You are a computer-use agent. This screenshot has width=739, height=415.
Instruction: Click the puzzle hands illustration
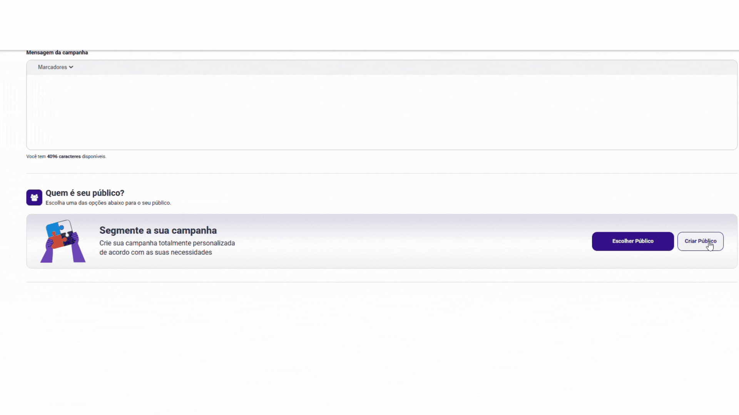click(x=63, y=241)
